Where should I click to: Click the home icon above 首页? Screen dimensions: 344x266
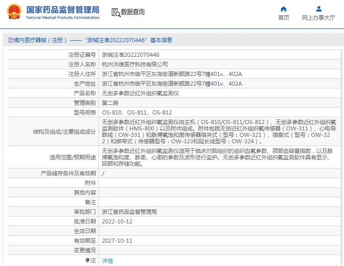(x=284, y=9)
